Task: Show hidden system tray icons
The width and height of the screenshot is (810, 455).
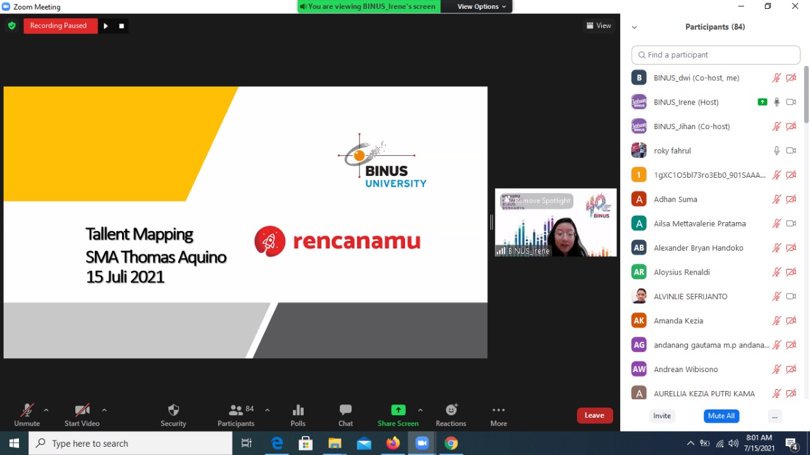Action: tap(690, 443)
